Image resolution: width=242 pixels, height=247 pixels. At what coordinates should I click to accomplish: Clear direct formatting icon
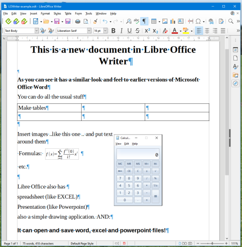pos(165,31)
